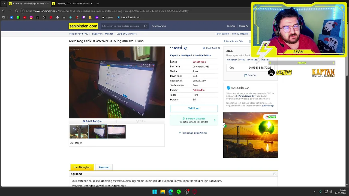Open the X (Twitter) bookmark icon
Screen dimensions: 349x196
44,17
